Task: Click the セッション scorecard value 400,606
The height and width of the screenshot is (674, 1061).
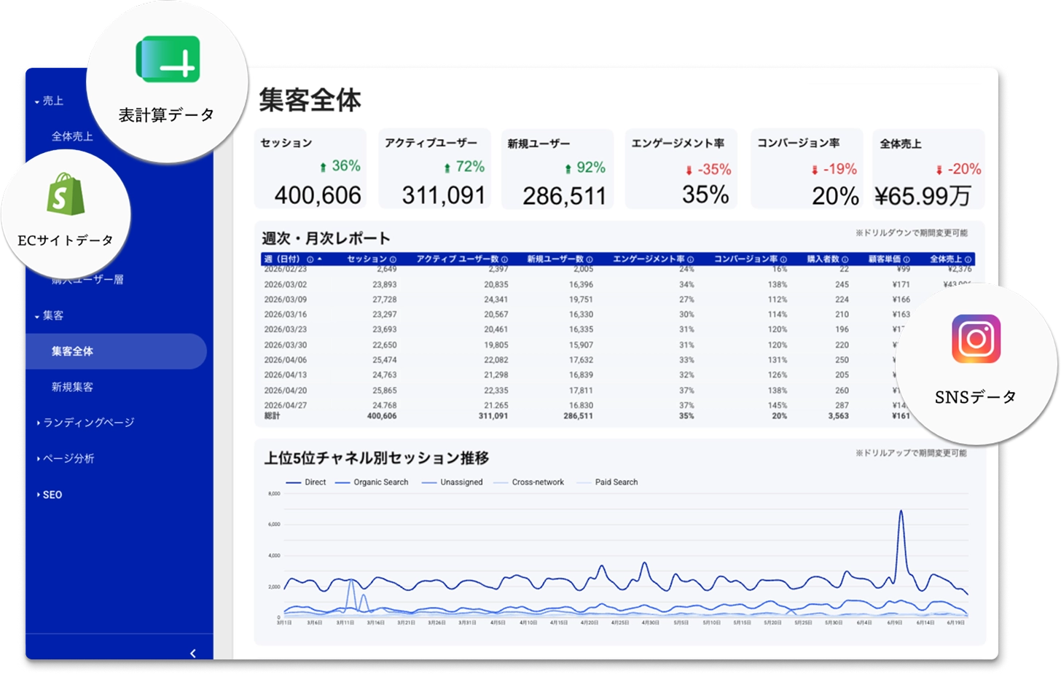Action: (x=318, y=195)
